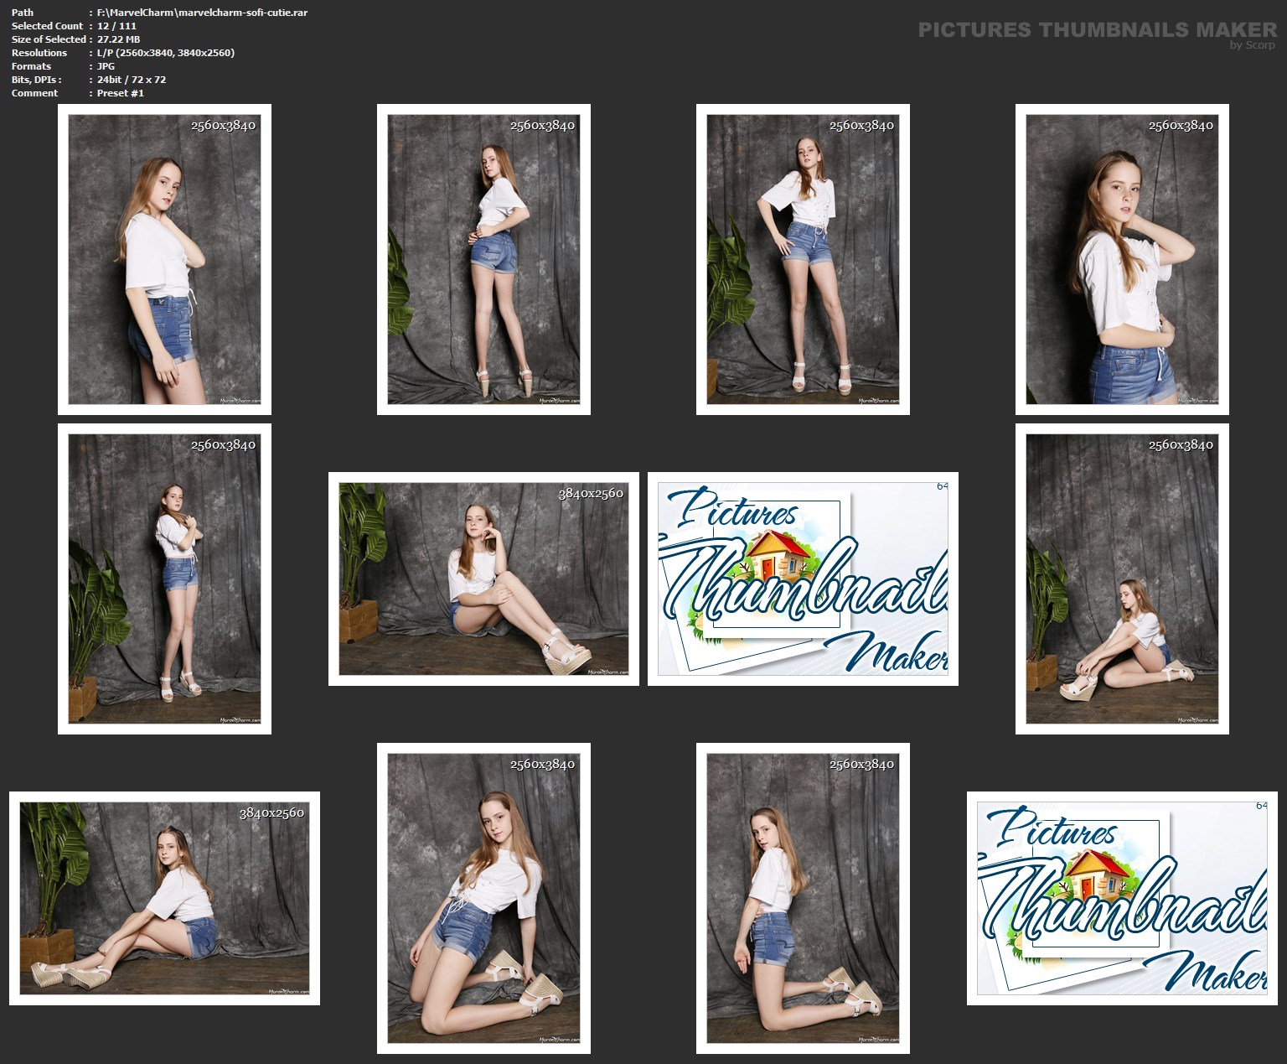
Task: Click the Selected Count value 12 / 111
Action: tap(116, 26)
